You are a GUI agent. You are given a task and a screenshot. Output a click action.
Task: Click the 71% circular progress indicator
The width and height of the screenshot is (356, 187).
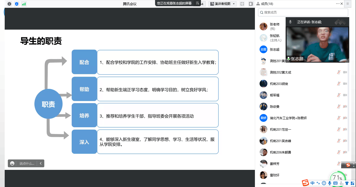tap(337, 178)
